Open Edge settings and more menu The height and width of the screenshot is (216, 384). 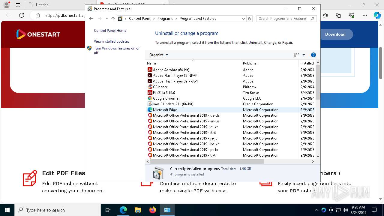point(365,15)
